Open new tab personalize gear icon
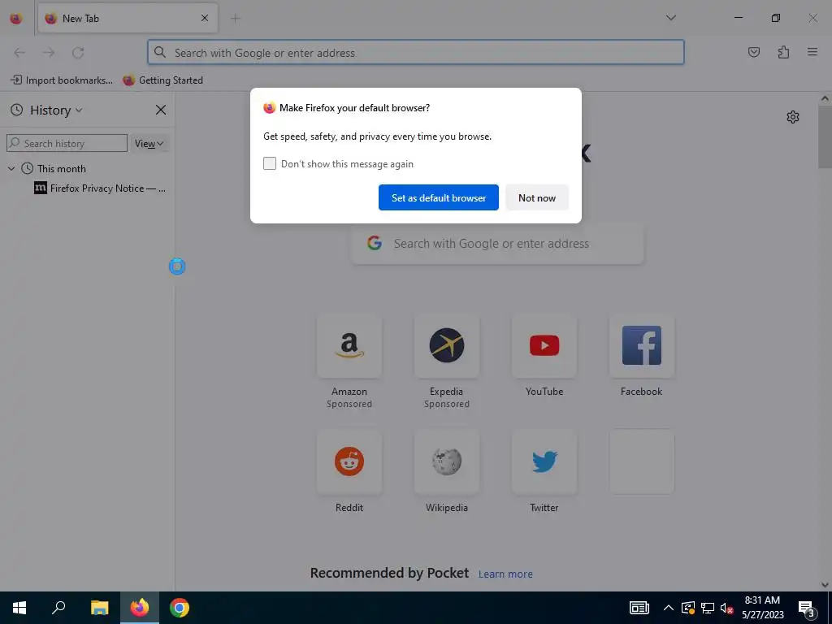832x624 pixels. click(793, 117)
